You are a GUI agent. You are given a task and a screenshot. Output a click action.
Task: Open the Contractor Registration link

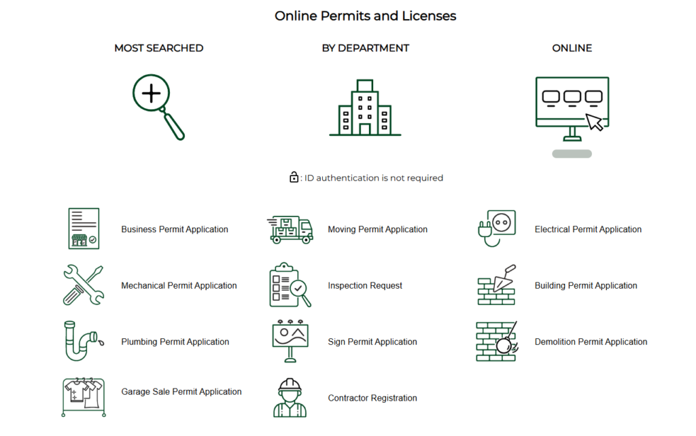(372, 399)
